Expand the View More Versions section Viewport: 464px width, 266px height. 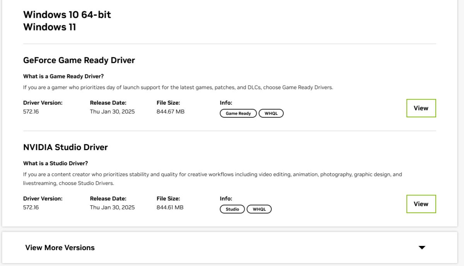60,247
